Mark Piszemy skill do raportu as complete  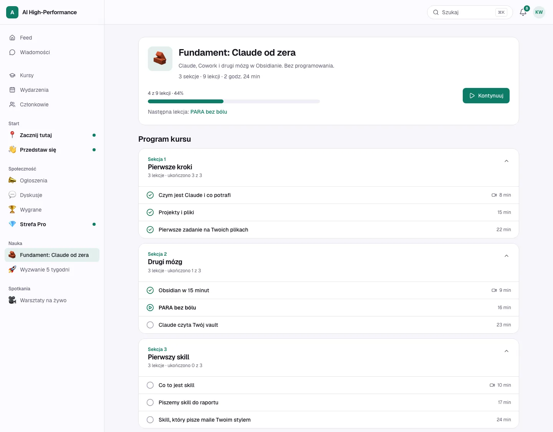pos(150,402)
